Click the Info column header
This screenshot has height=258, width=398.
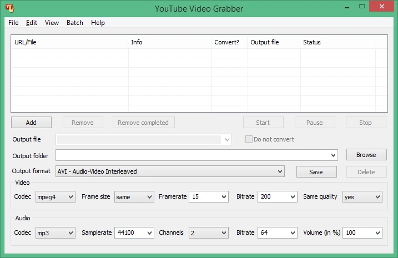(170, 42)
